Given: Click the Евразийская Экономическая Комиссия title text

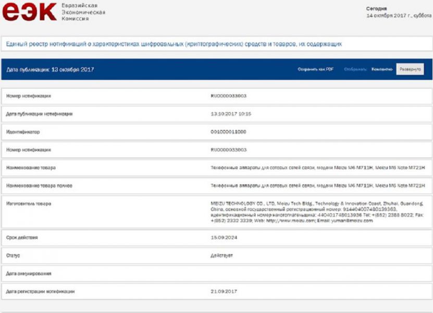Looking at the screenshot, I should 83,12.
